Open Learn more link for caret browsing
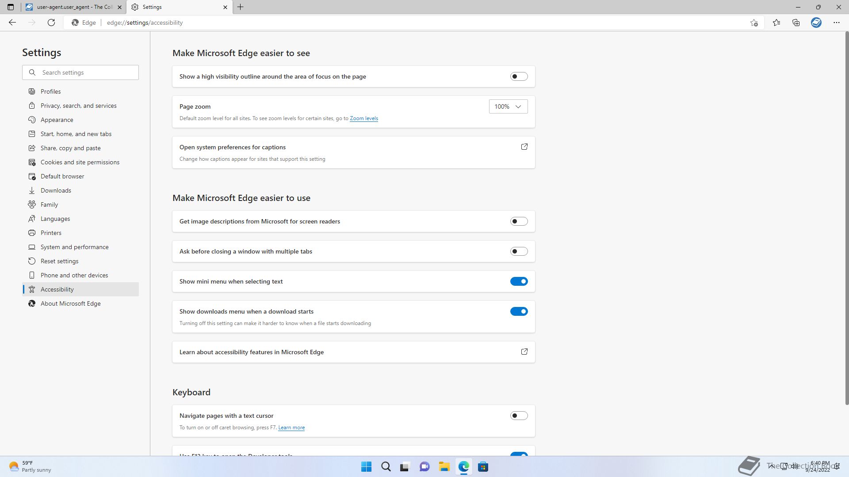Image resolution: width=849 pixels, height=477 pixels. point(291,428)
